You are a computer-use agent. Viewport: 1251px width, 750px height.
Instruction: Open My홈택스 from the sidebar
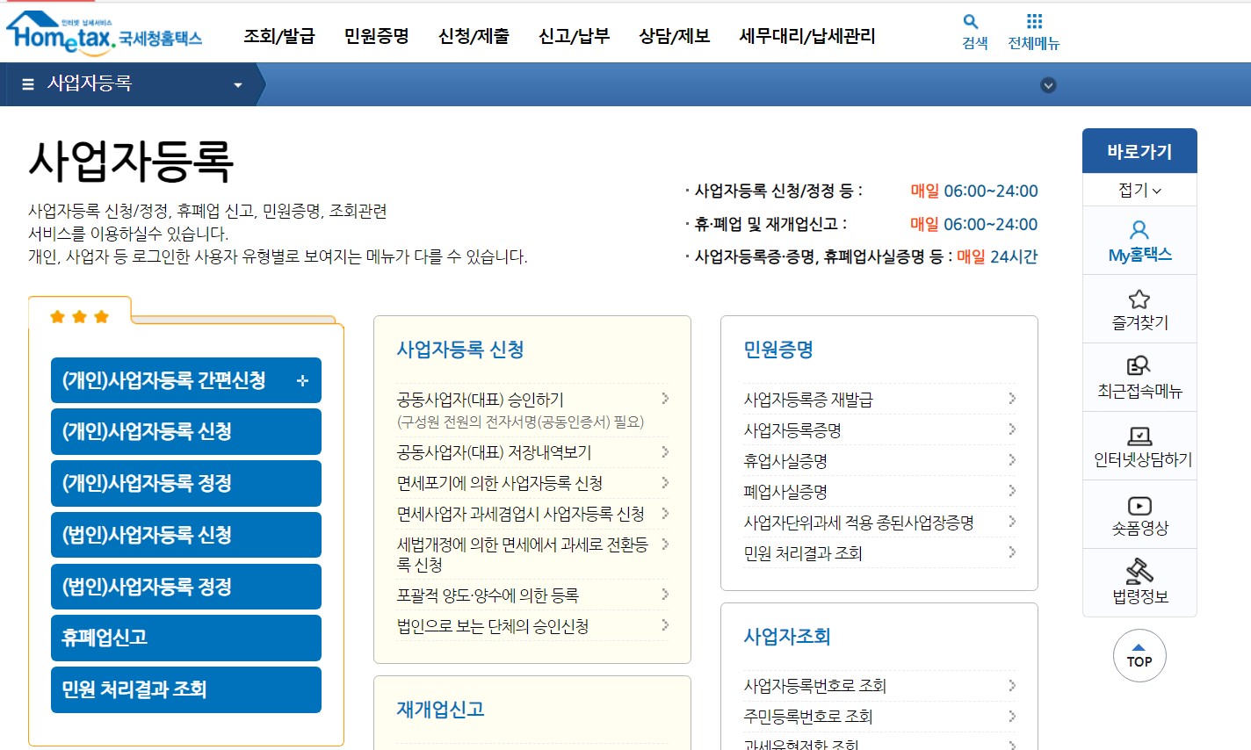(x=1139, y=239)
